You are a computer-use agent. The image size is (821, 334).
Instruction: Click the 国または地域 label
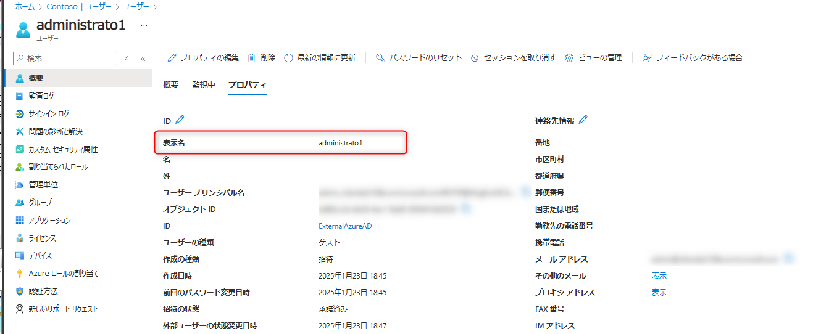tap(557, 210)
